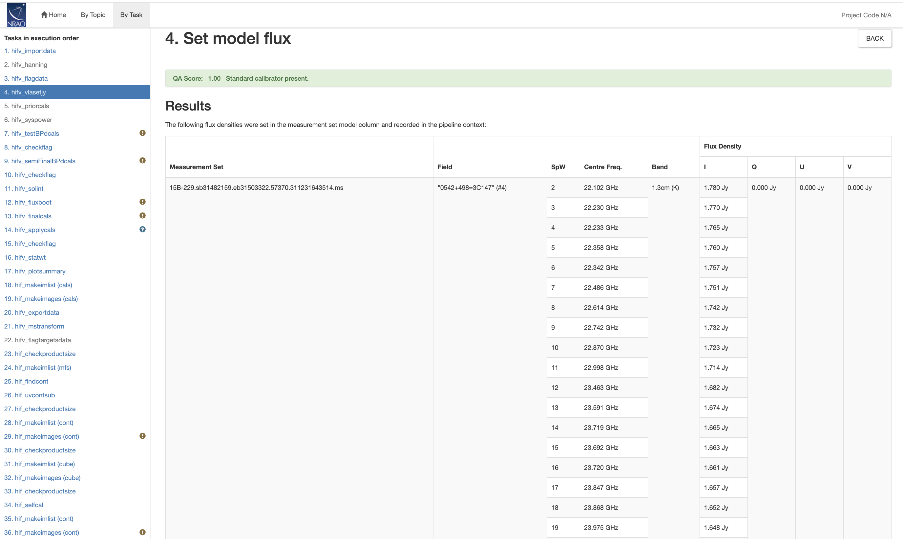This screenshot has width=903, height=539.
Task: Open task 14. hifv_applycals
Action: point(30,230)
